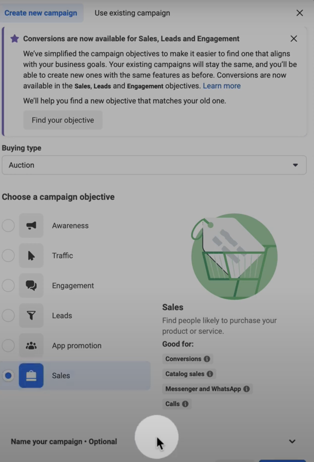Click the App promotion people icon
The image size is (314, 462).
31,345
